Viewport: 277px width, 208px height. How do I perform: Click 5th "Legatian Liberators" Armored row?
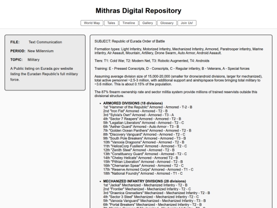pyautogui.click(x=144, y=123)
